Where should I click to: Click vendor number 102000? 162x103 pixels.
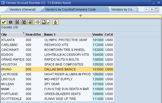98,50
